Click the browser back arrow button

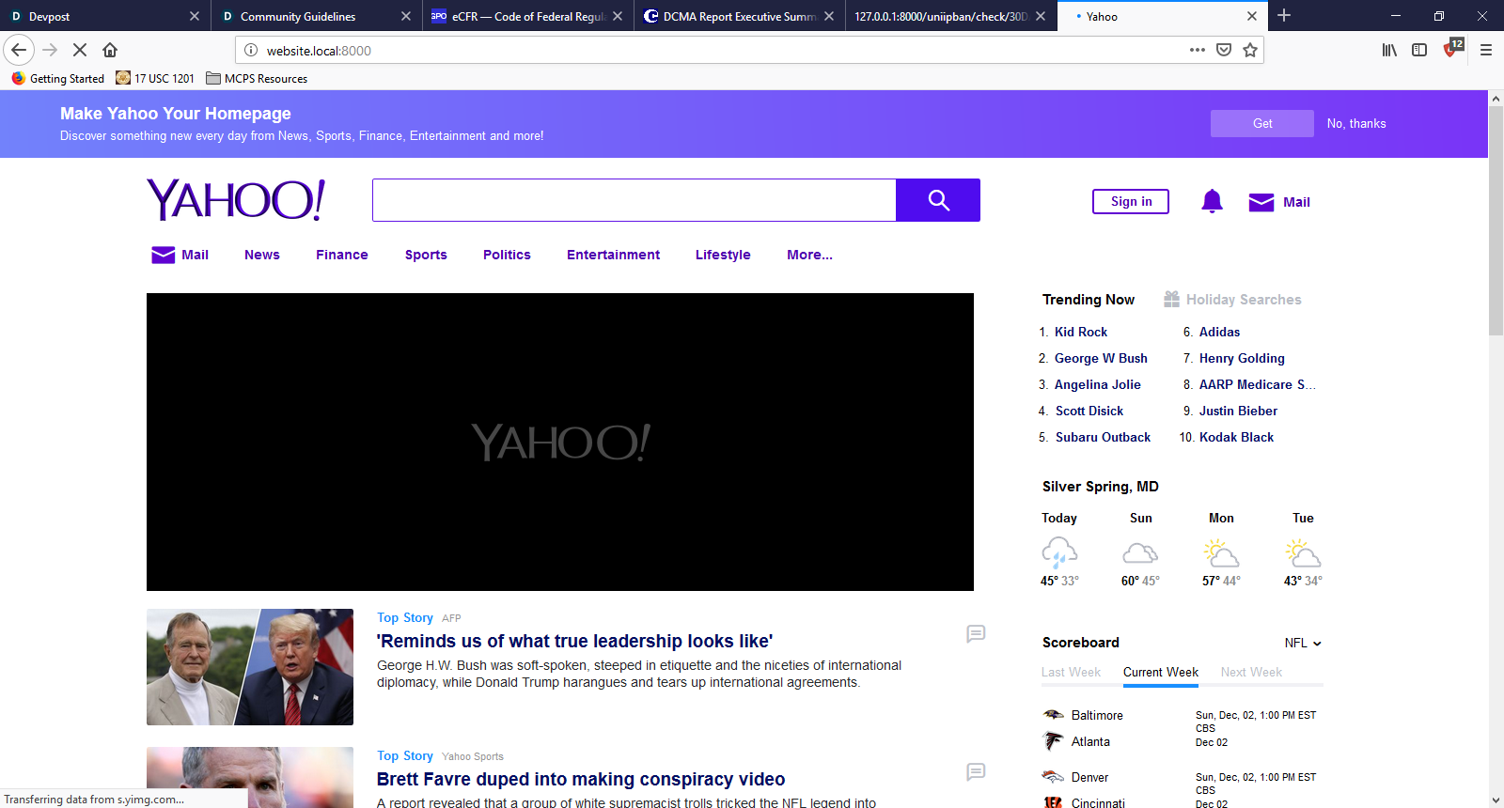pos(19,50)
